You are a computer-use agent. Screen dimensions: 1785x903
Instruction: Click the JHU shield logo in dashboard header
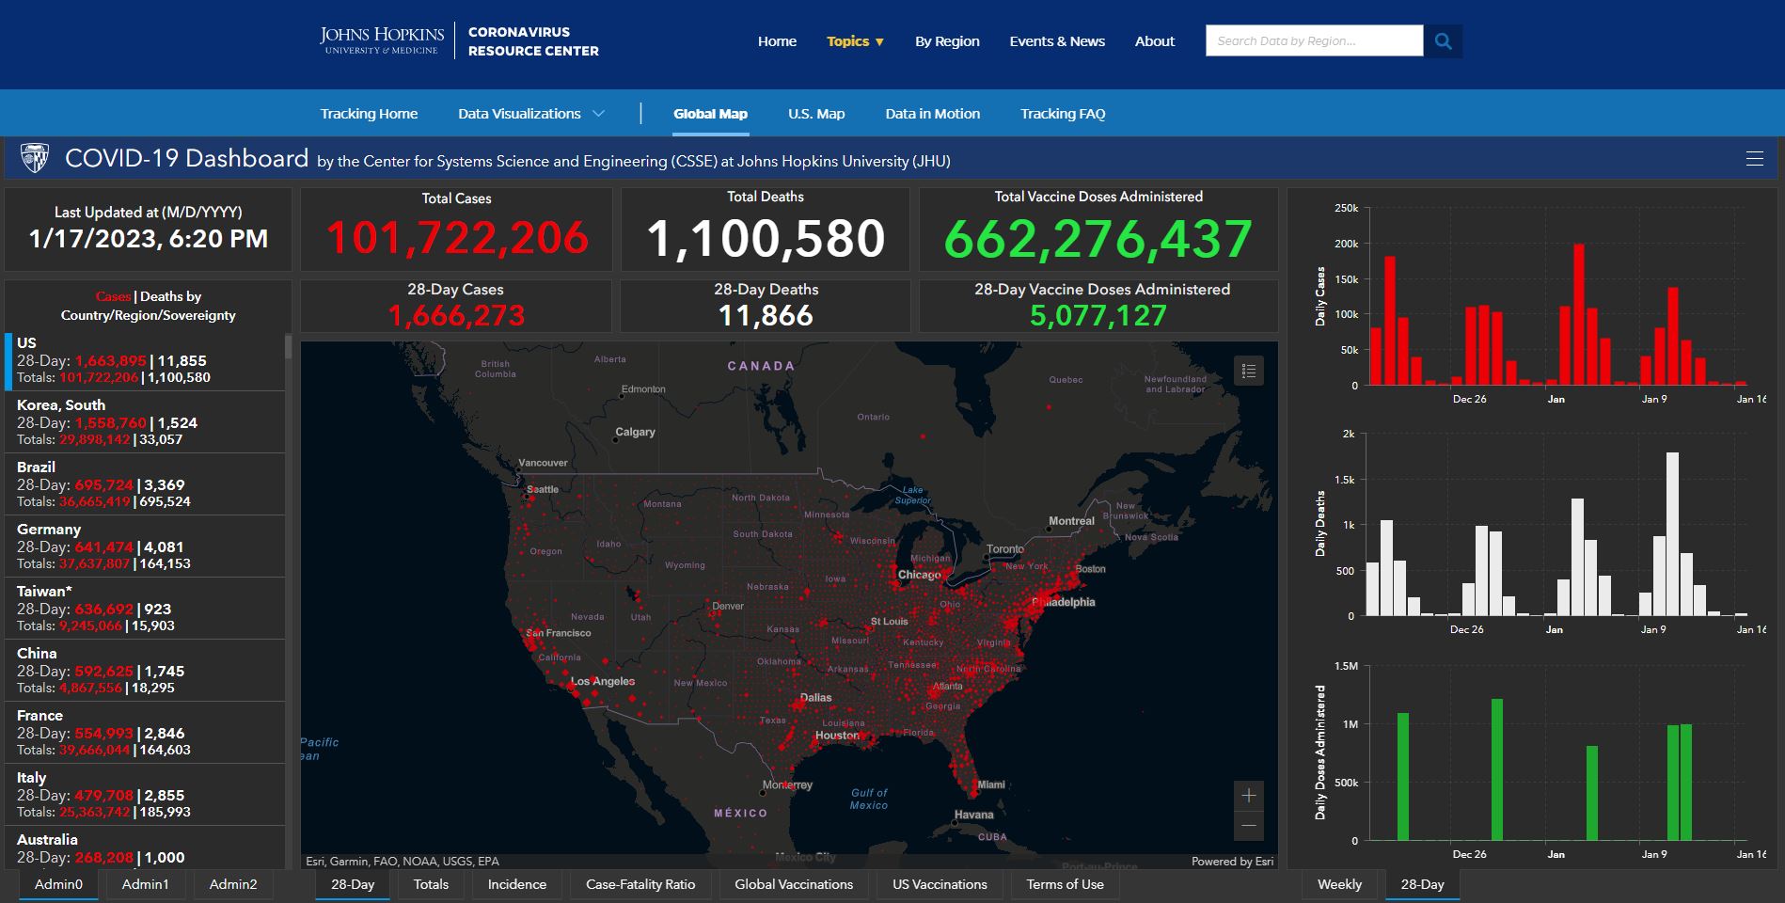[x=35, y=158]
